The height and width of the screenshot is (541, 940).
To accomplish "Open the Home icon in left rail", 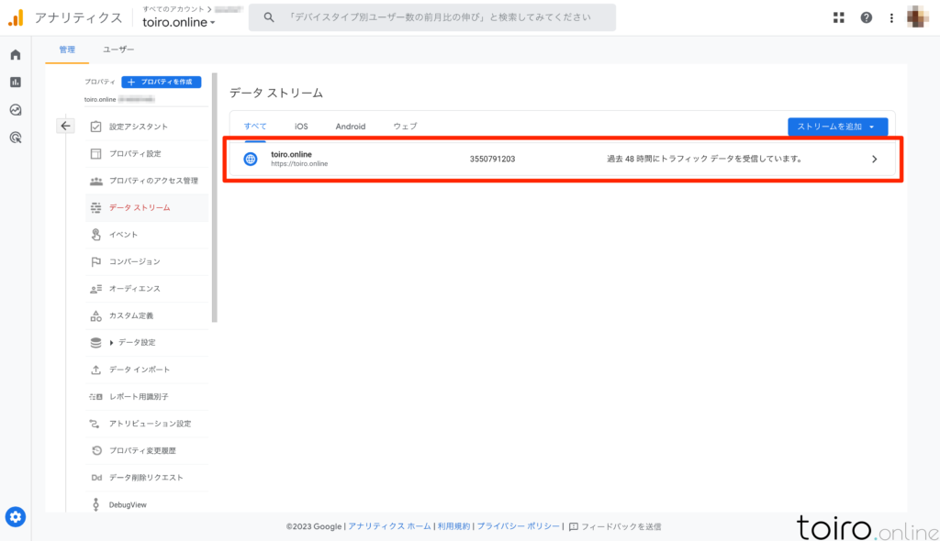I will (x=16, y=55).
